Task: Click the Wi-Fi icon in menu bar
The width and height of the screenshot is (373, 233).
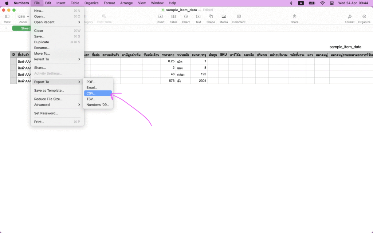Action: click(322, 3)
